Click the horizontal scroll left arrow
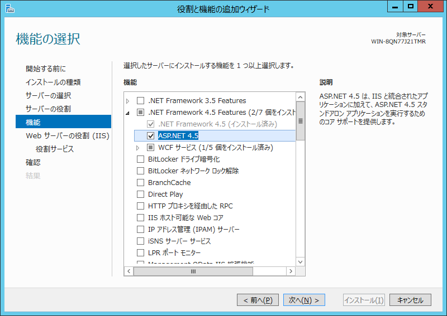This screenshot has width=447, height=316. point(129,271)
